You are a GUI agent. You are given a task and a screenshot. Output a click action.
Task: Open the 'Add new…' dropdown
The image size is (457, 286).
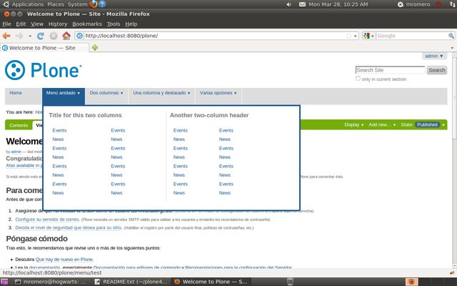pos(382,124)
